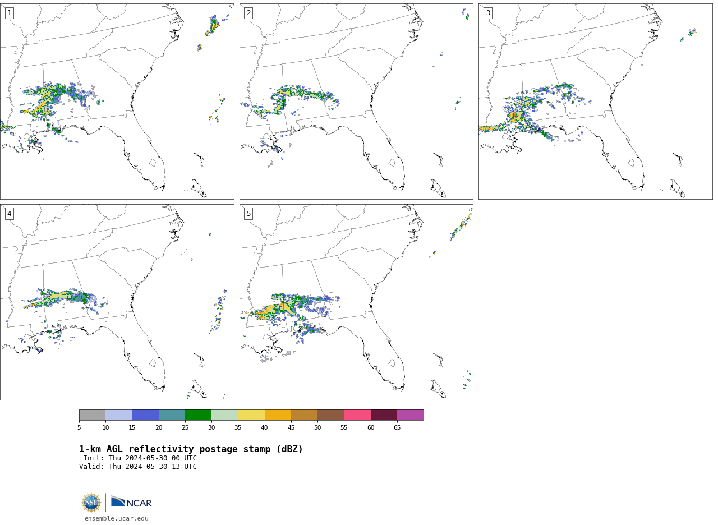Click the colorbar tick label 5
Screen dimensions: 718x525
(79, 428)
